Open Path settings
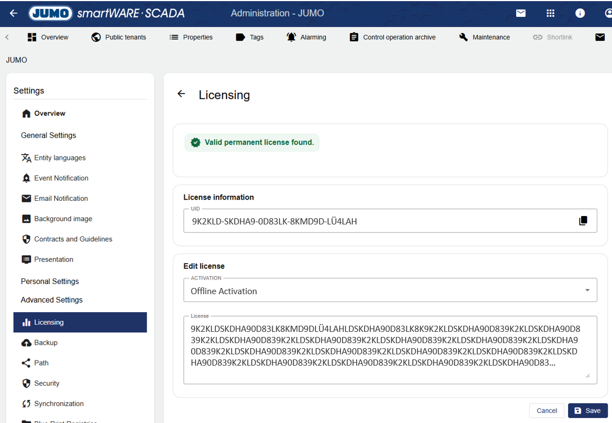Screen dimensions: 612x423 tap(80, 363)
